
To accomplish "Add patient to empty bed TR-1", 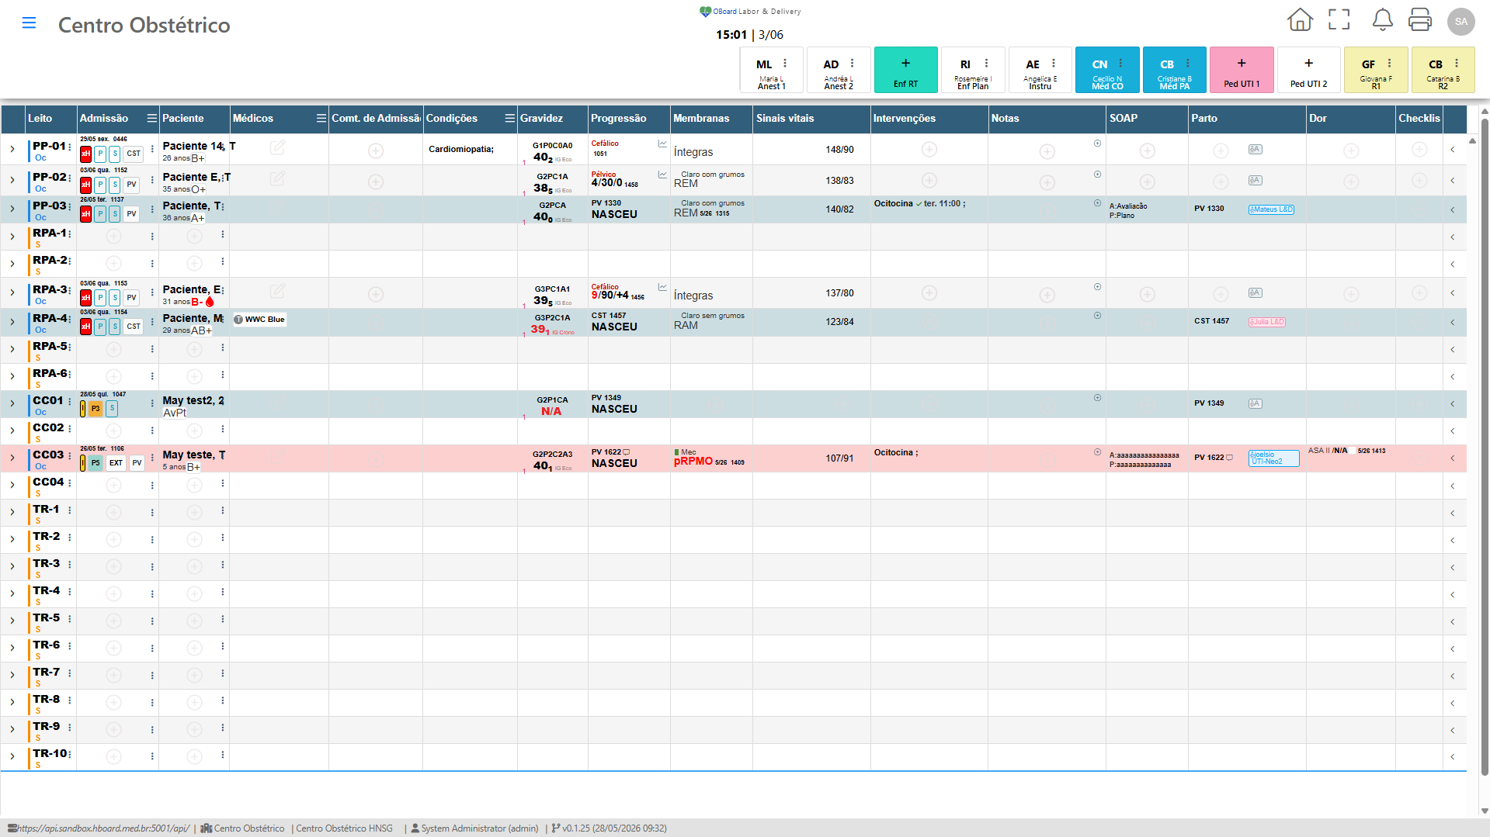I will coord(194,512).
